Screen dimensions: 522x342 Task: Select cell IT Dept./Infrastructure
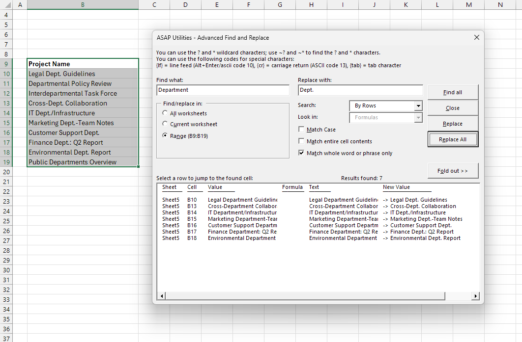tap(83, 113)
